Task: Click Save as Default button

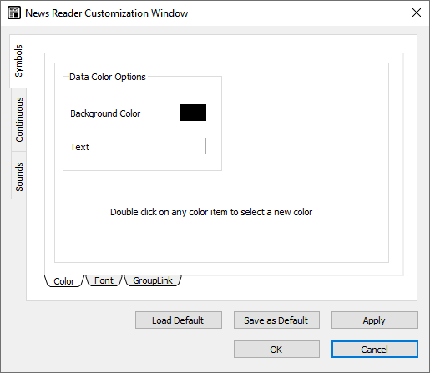Action: [276, 320]
